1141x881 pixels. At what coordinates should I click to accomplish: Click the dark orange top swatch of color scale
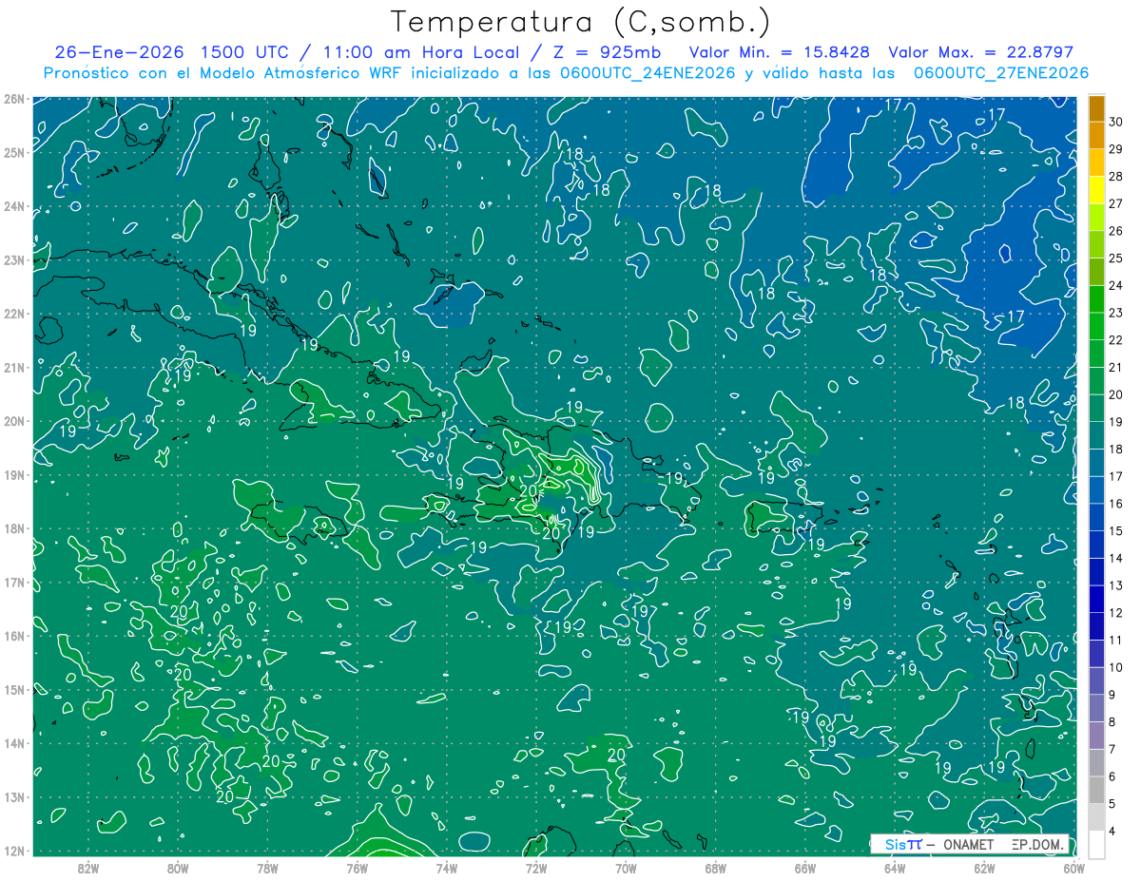[1097, 108]
